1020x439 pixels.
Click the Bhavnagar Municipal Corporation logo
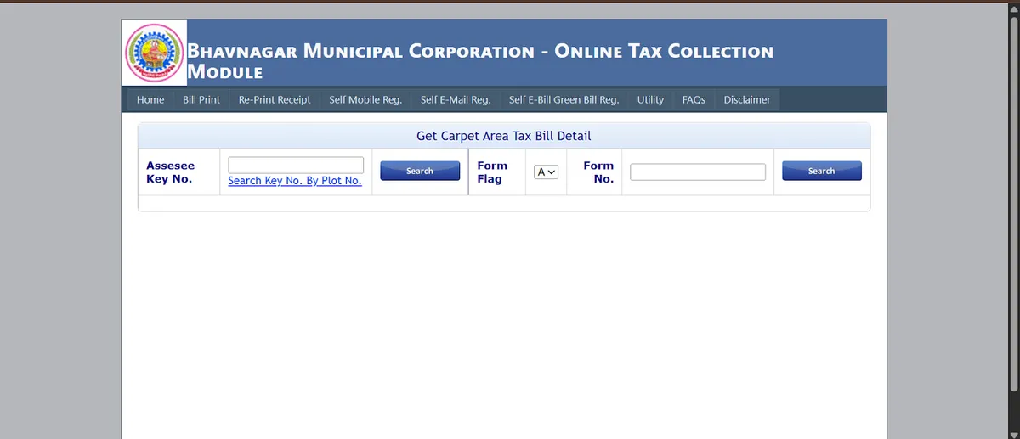tap(154, 53)
